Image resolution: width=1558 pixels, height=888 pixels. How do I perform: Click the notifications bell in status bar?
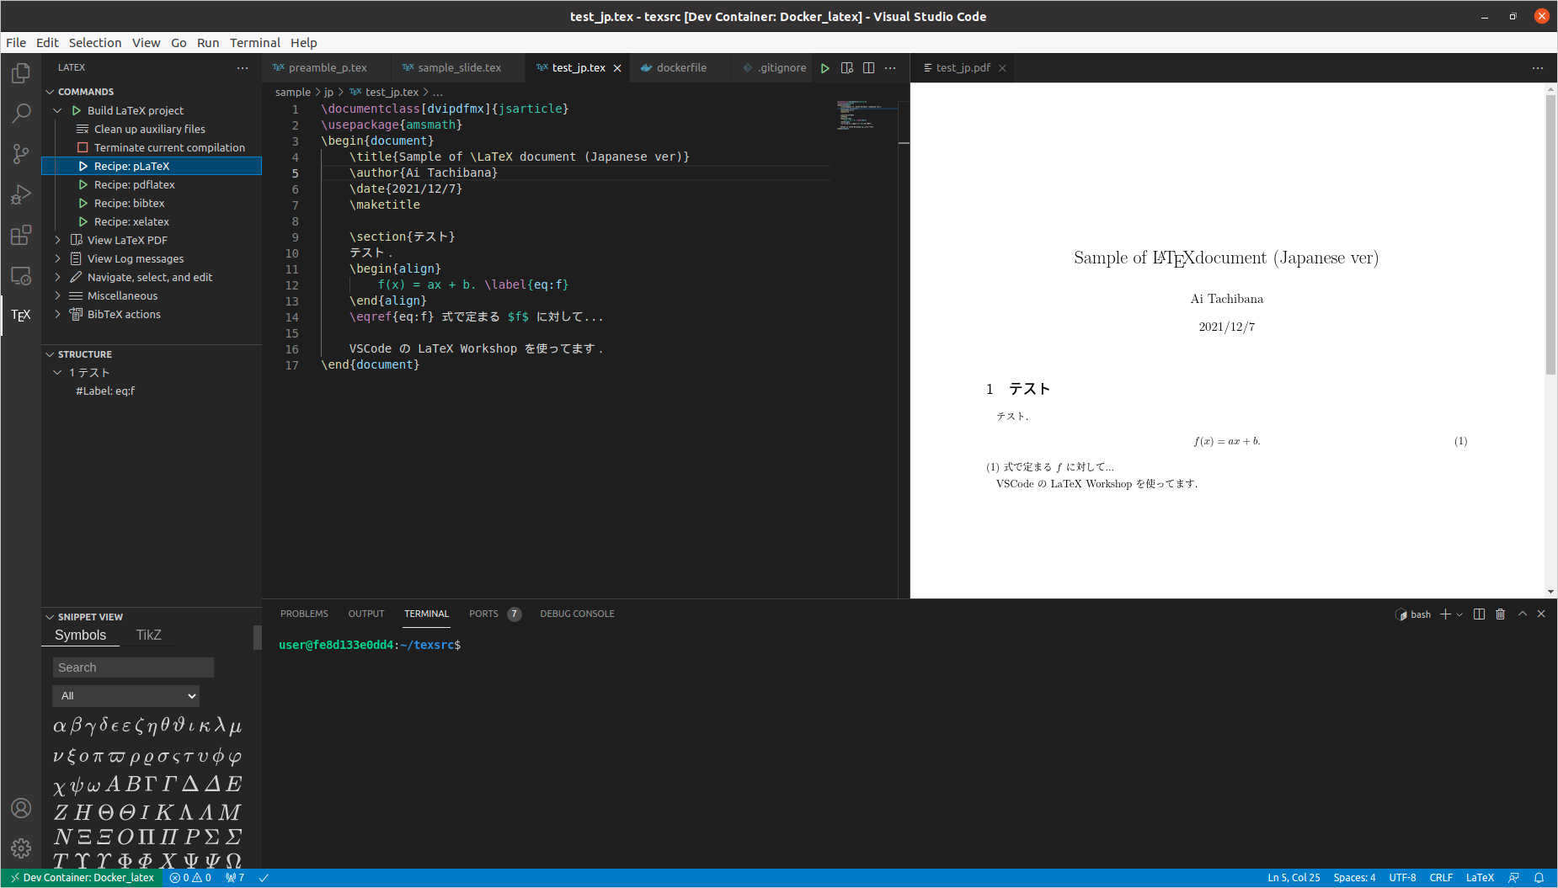(1539, 878)
